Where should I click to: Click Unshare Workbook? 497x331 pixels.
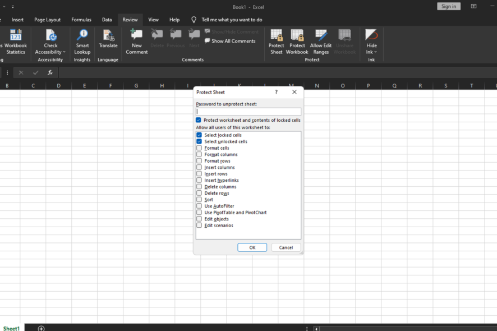coord(344,42)
